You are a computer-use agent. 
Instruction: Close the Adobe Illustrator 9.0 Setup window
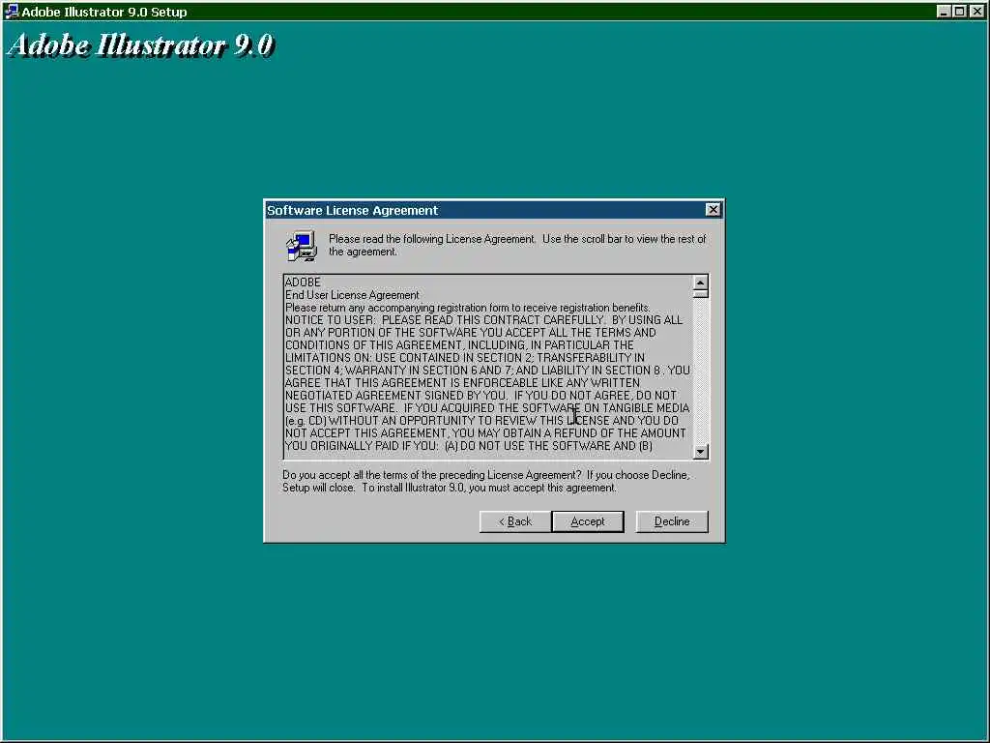click(976, 12)
